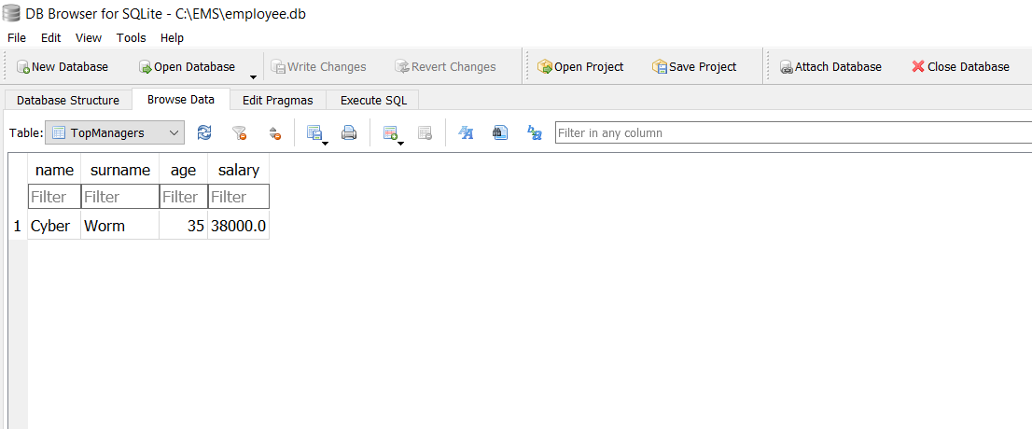Image resolution: width=1032 pixels, height=429 pixels.
Task: Click the find and replace icon
Action: click(x=535, y=133)
